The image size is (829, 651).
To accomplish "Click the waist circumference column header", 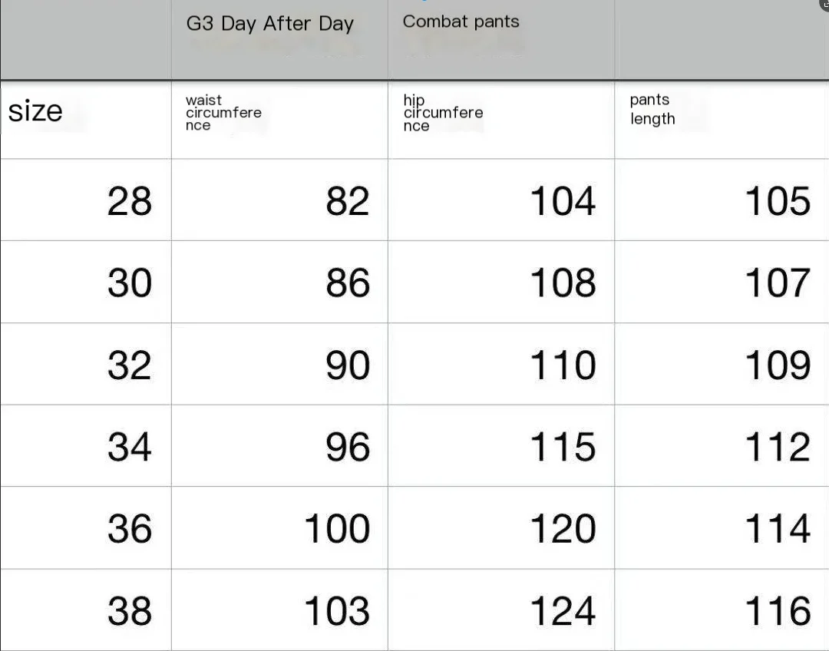I will (x=279, y=120).
